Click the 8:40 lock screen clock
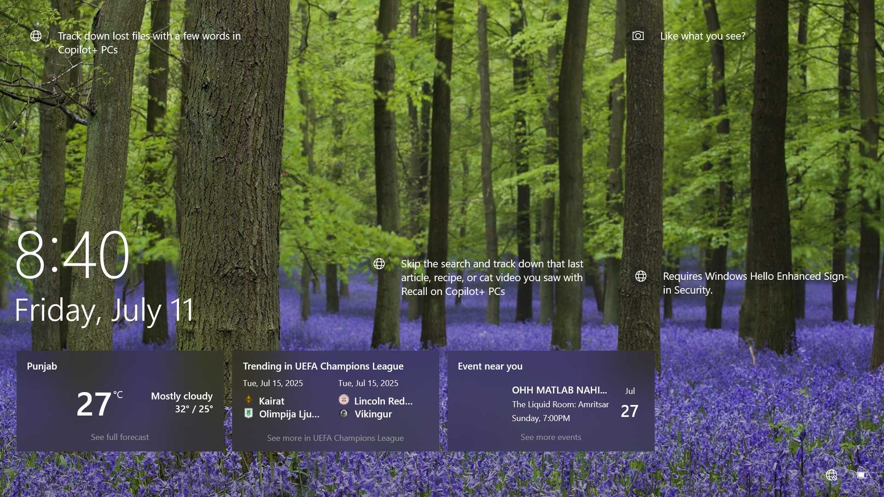 pyautogui.click(x=72, y=254)
